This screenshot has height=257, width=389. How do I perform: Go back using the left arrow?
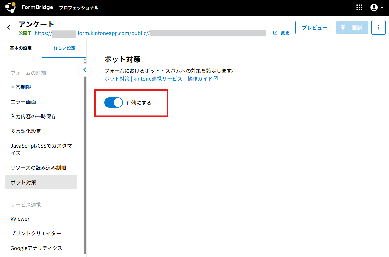click(x=9, y=28)
